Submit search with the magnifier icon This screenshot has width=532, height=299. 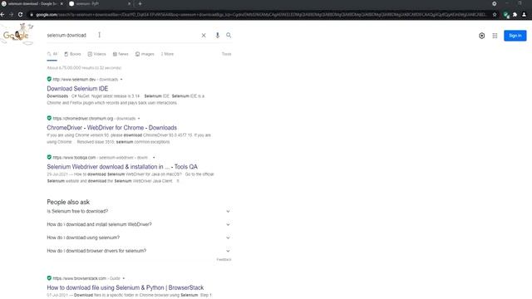click(229, 35)
